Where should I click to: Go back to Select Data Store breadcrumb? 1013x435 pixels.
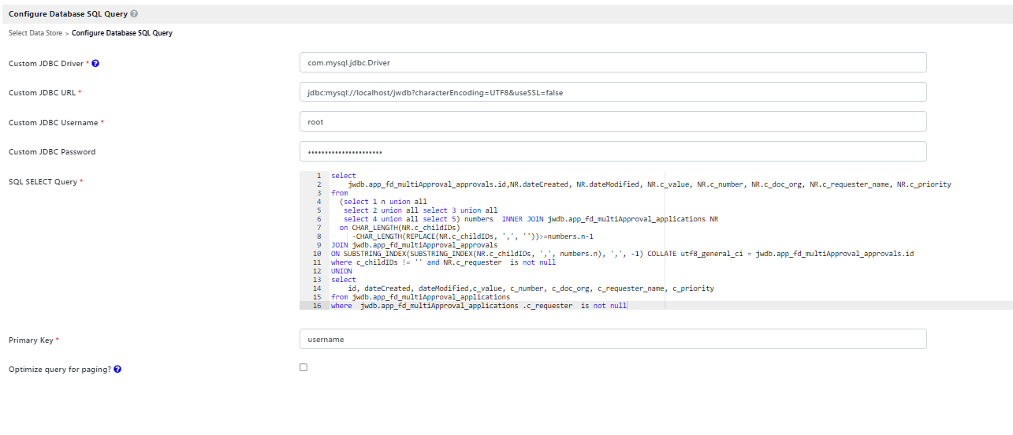35,33
